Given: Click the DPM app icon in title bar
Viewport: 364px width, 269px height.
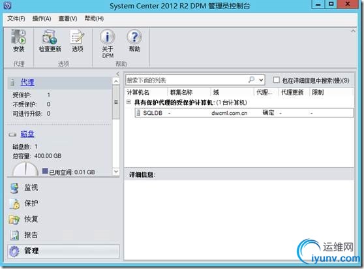Looking at the screenshot, I should tap(7, 6).
